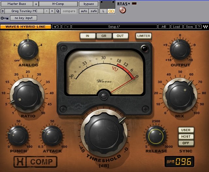Click the PUNCH knob
The height and width of the screenshot is (172, 209).
click(18, 136)
